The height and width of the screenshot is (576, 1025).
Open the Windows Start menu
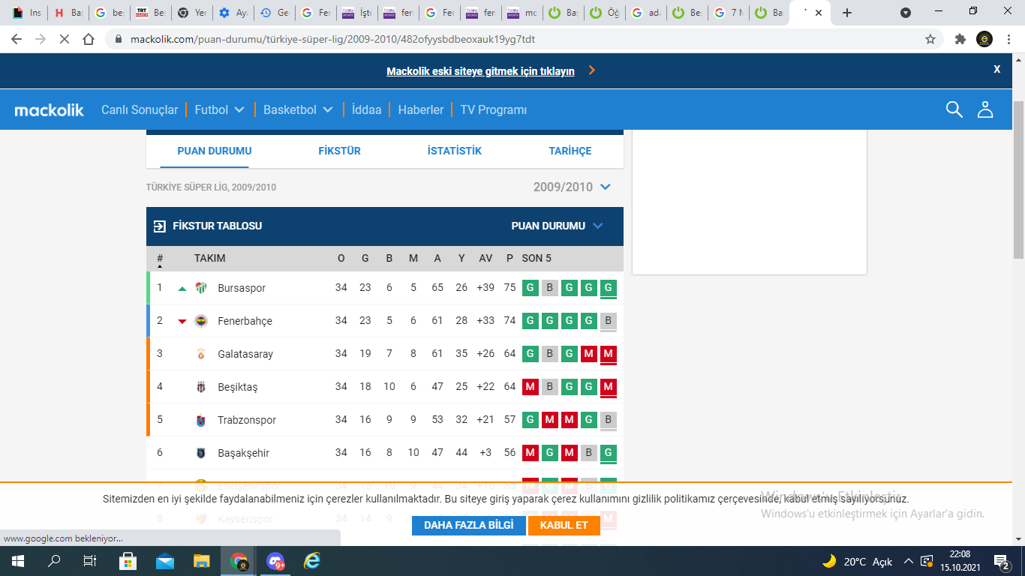coord(18,561)
